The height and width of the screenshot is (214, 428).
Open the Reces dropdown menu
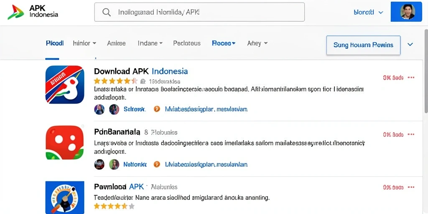224,43
